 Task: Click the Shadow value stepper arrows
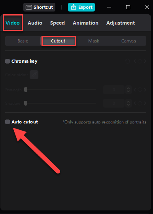point(128,103)
